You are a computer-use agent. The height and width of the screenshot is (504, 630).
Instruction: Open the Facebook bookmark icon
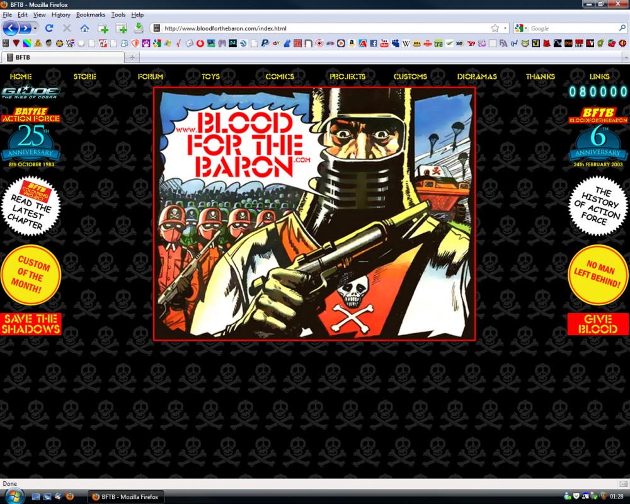click(374, 43)
